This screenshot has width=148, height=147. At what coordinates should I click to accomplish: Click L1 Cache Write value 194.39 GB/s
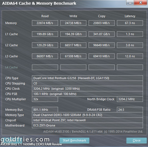[x=73, y=34]
